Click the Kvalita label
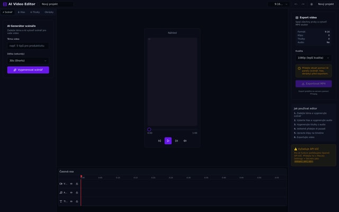 tap(299, 51)
